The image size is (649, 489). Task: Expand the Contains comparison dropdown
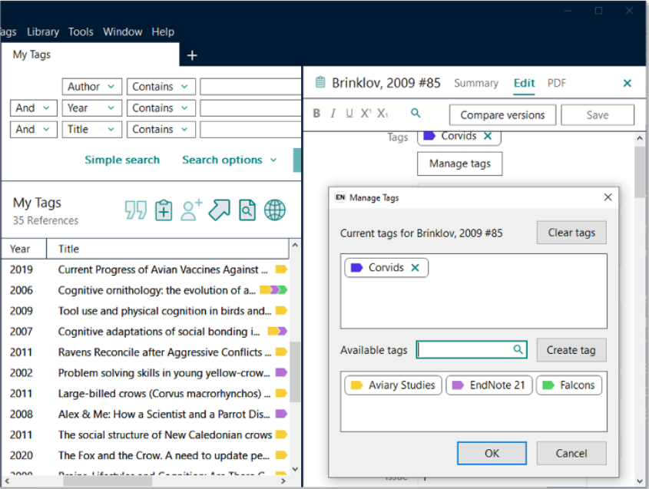click(x=161, y=86)
